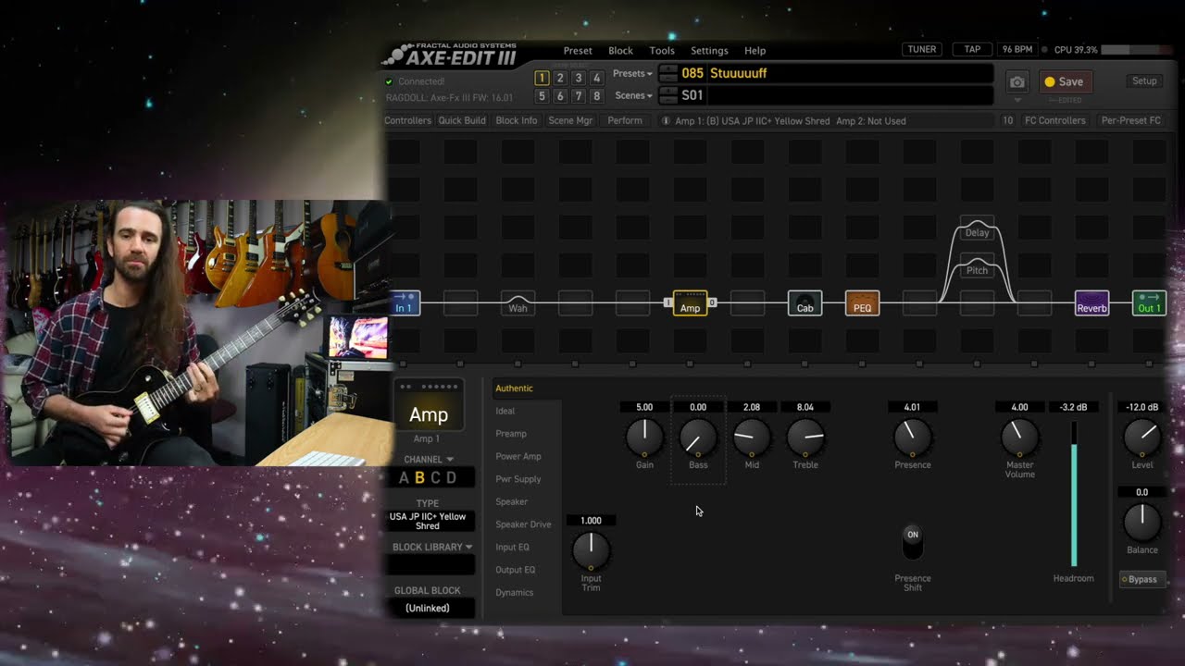Click the Master Volume knob
Screen dimensions: 1185x666
coord(1019,437)
